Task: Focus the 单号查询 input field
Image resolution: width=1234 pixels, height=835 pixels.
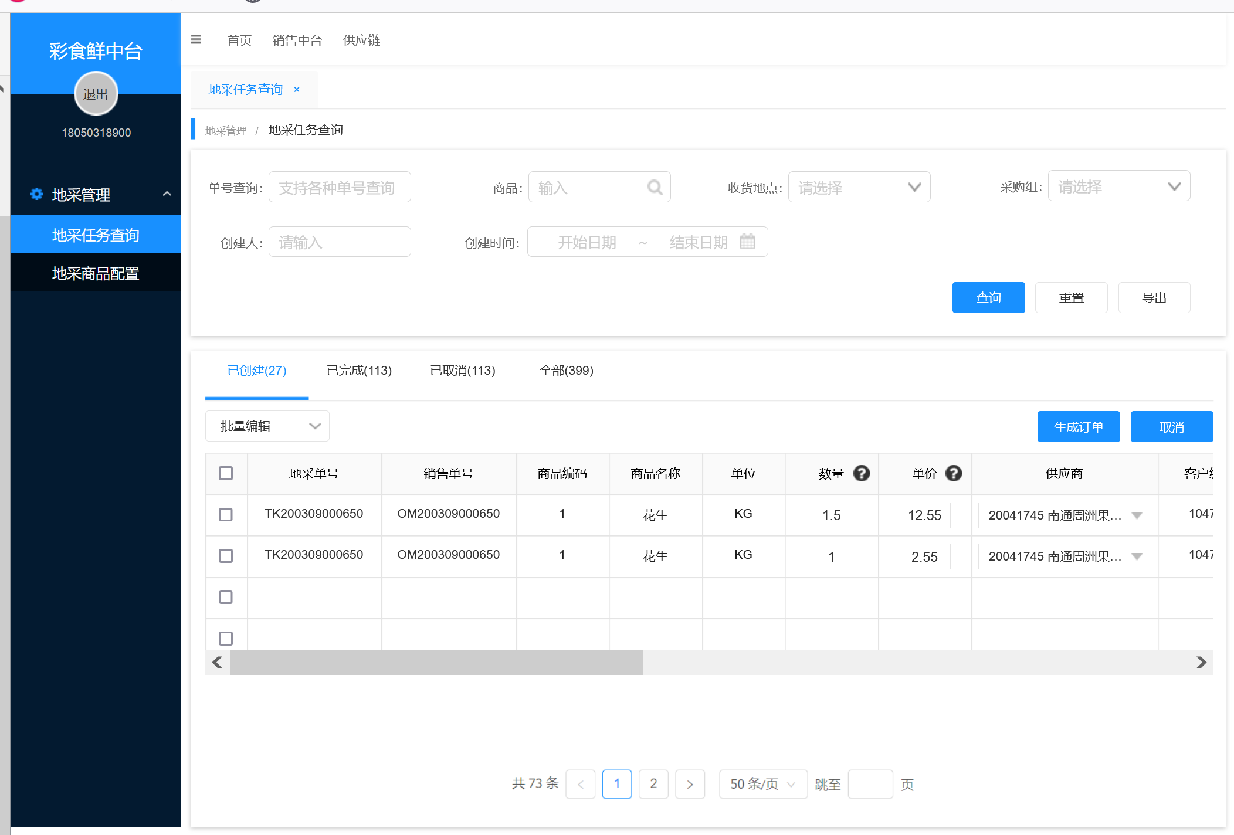Action: point(340,187)
